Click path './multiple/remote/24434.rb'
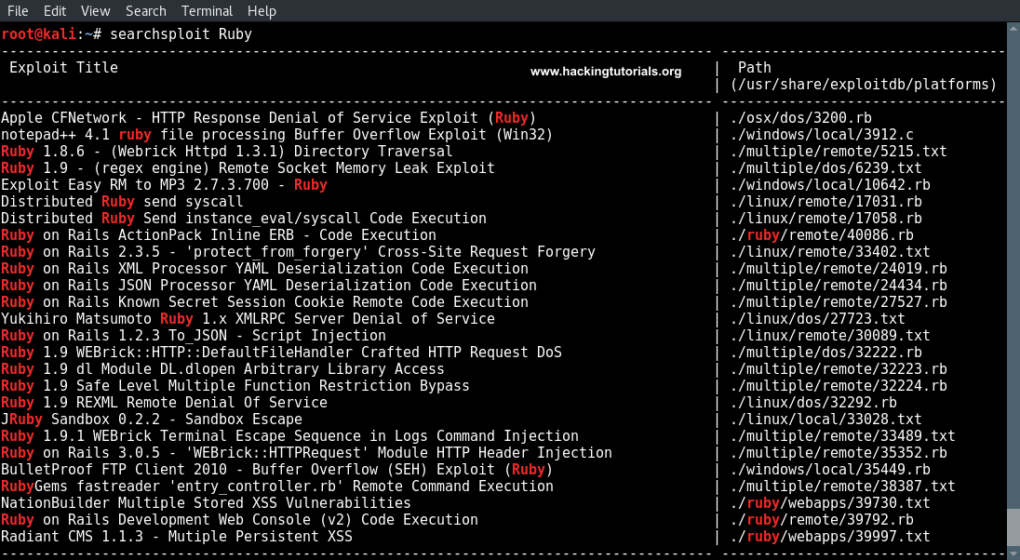This screenshot has width=1020, height=560. point(839,286)
